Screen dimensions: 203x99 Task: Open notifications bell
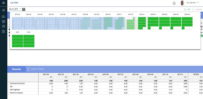174,3
